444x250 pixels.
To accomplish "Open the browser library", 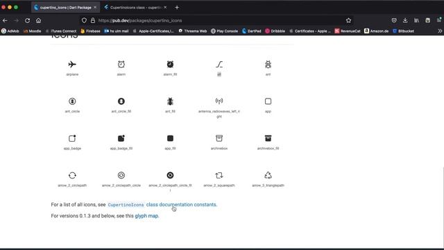I will click(416, 20).
